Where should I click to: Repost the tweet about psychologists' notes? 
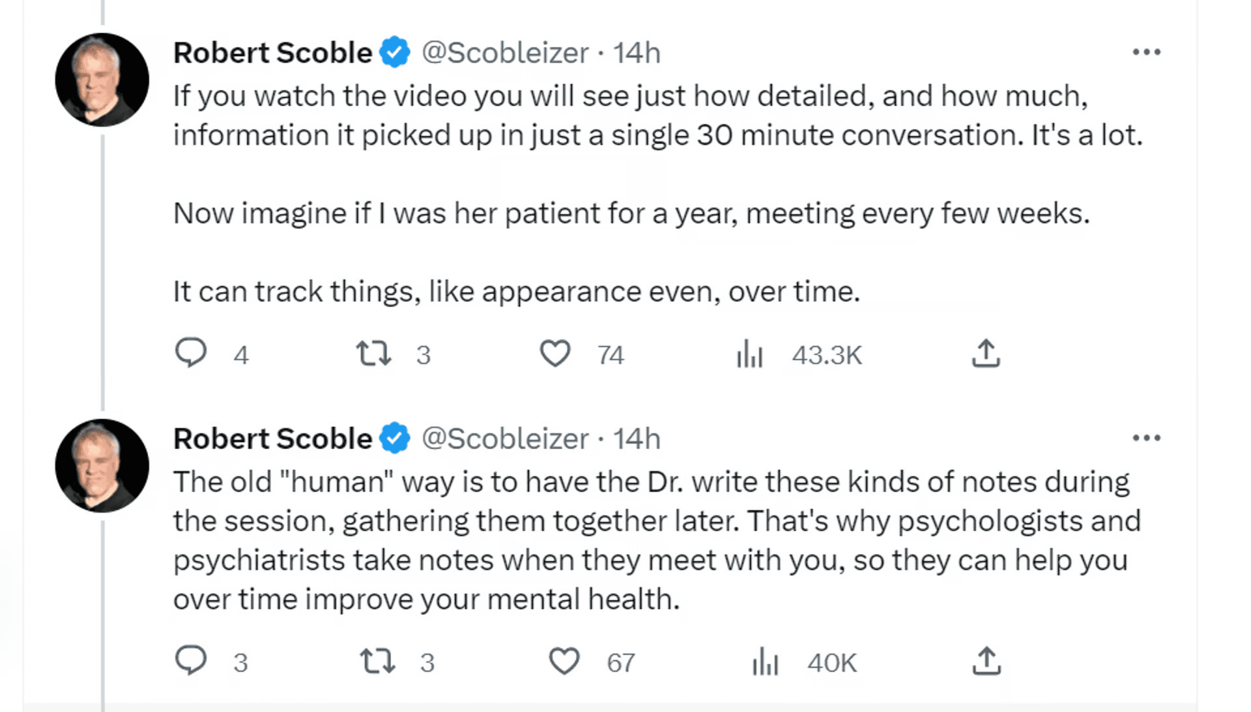coord(378,661)
